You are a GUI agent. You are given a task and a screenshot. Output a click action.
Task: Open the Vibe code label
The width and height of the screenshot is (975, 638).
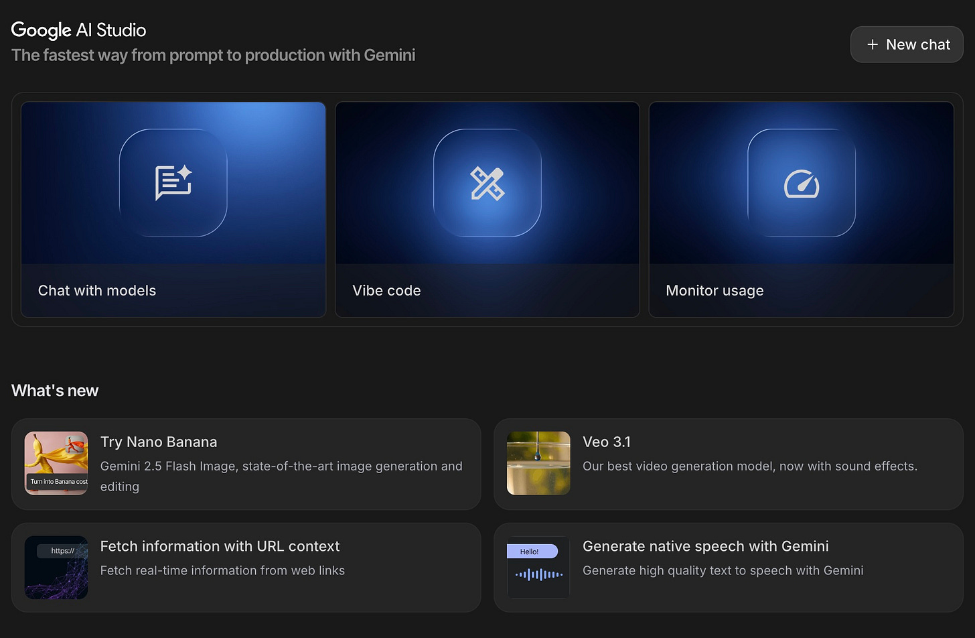[386, 290]
